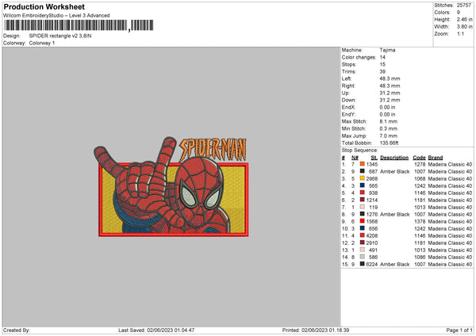Click the Description column header
Screen dimensions: 476x336
point(394,157)
